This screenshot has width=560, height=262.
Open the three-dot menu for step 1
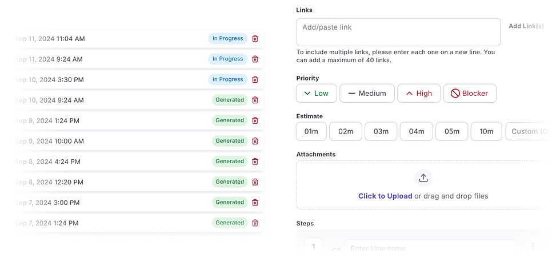(x=533, y=246)
